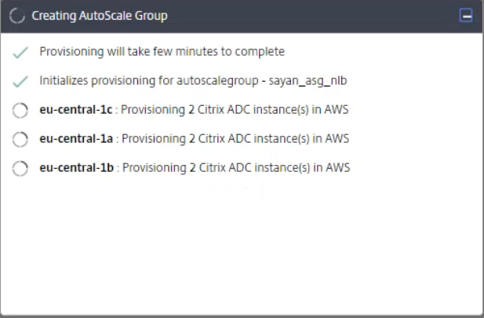
Task: Click the 'Creating AutoScale Group' title text
Action: coord(99,16)
